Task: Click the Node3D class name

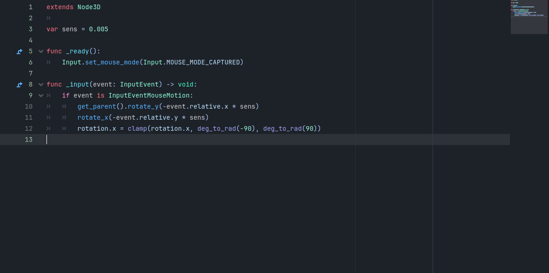Action: point(89,7)
